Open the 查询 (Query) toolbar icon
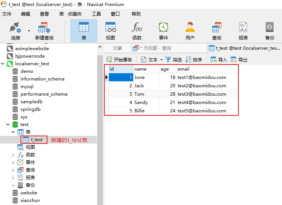The image size is (282, 205). [x=217, y=31]
